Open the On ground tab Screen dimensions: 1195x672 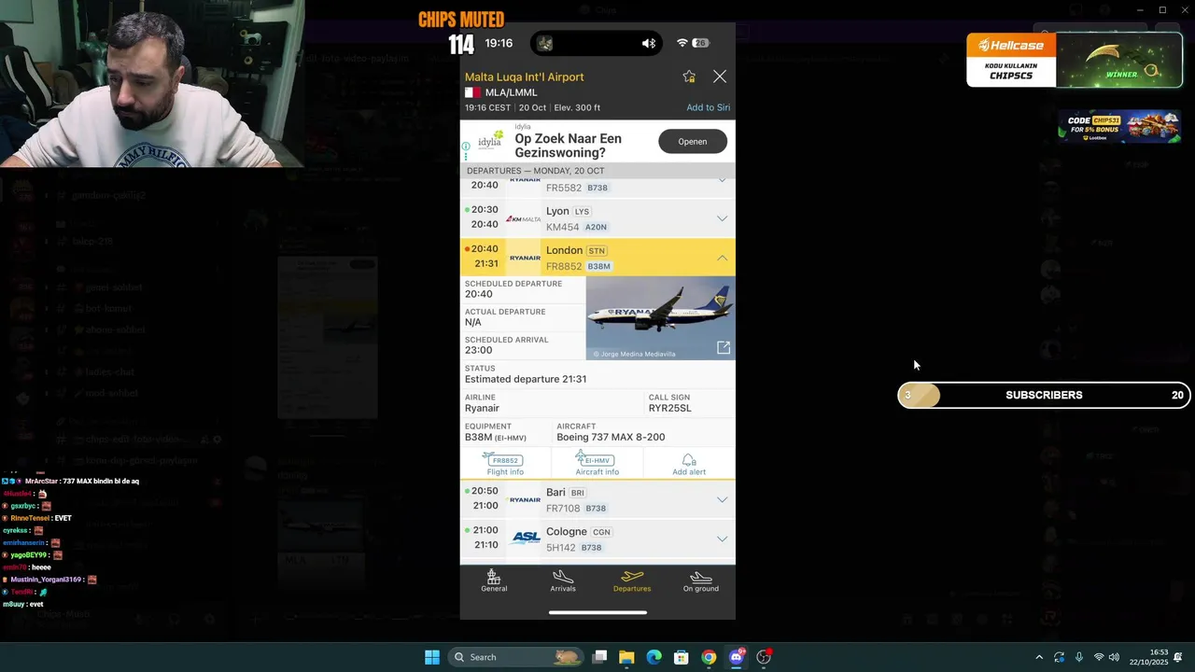[x=700, y=581]
